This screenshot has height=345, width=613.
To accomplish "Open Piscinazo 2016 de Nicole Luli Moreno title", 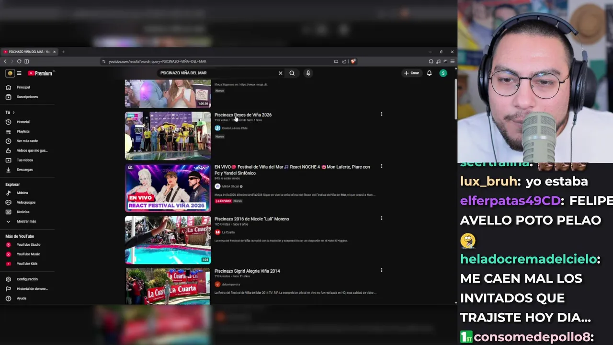I will (x=251, y=219).
